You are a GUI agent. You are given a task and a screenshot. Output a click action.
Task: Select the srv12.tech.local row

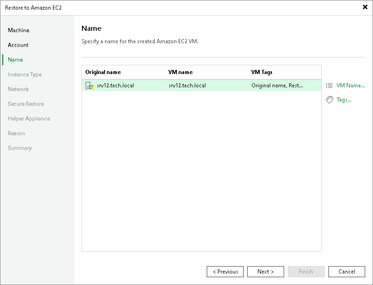coord(184,85)
